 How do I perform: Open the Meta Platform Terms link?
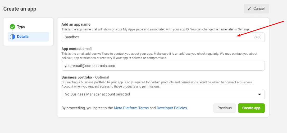[x=131, y=108]
